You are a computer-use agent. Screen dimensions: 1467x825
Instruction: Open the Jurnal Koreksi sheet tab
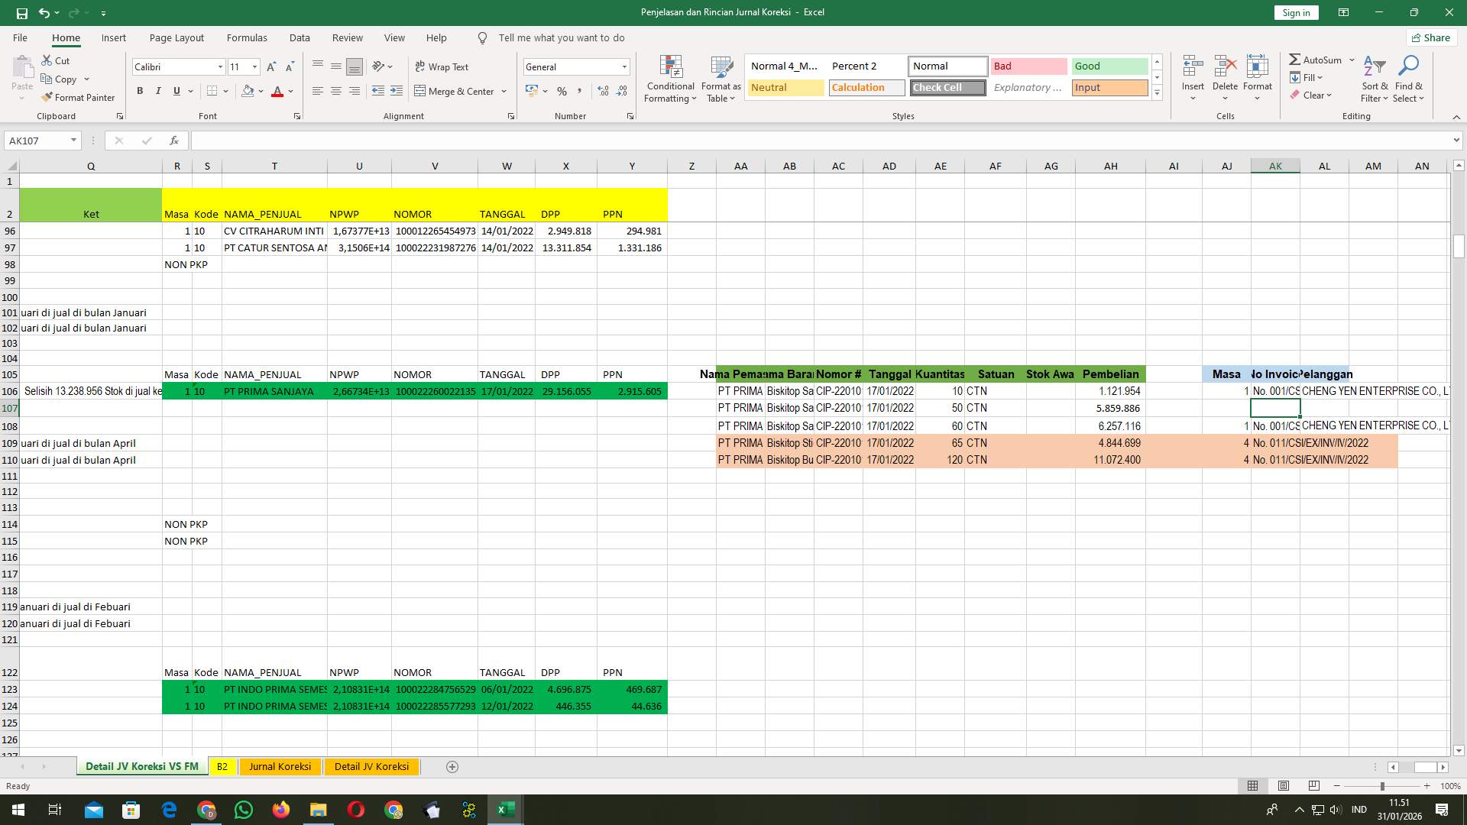tap(280, 766)
